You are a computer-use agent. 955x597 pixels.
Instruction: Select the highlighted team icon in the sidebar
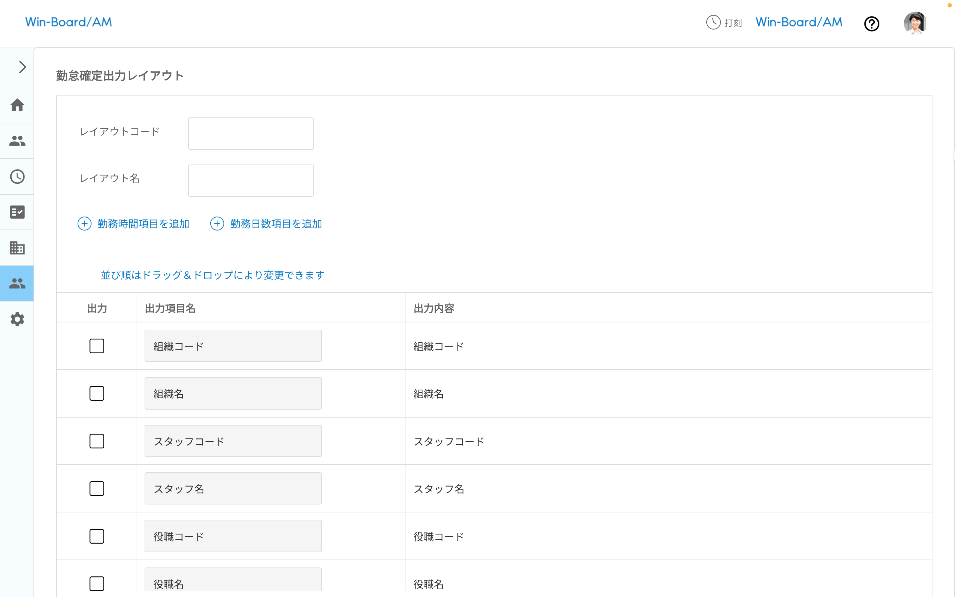tap(17, 283)
